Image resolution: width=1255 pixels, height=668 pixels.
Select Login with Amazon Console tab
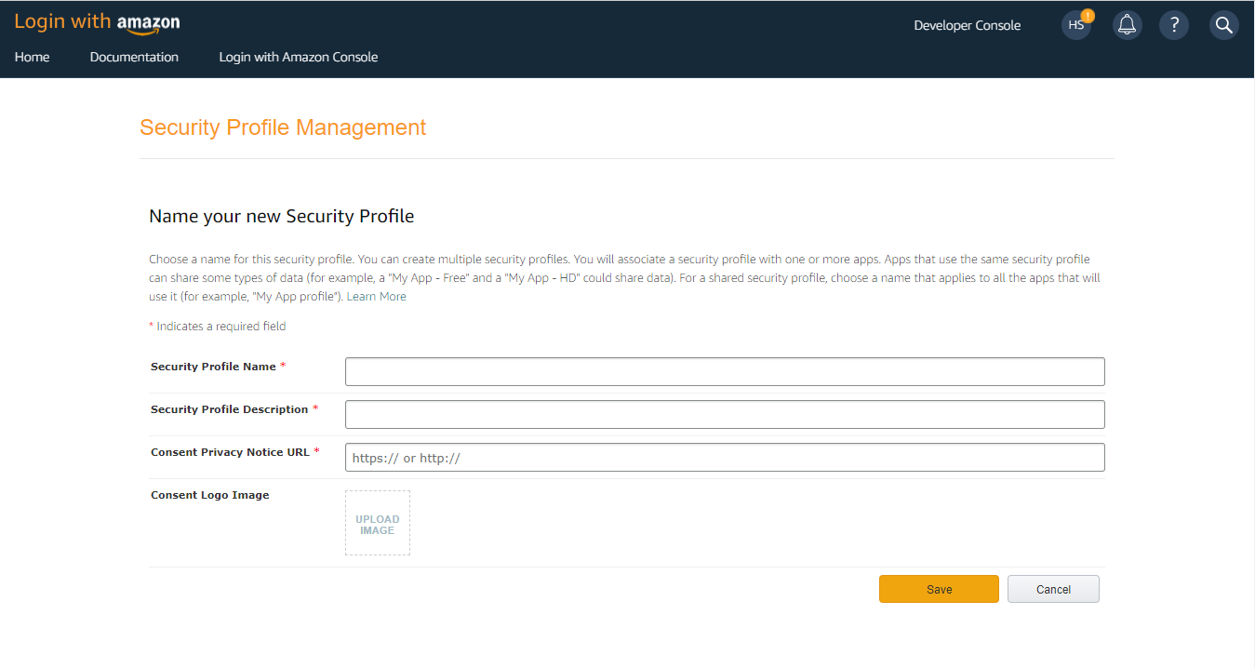(x=298, y=57)
